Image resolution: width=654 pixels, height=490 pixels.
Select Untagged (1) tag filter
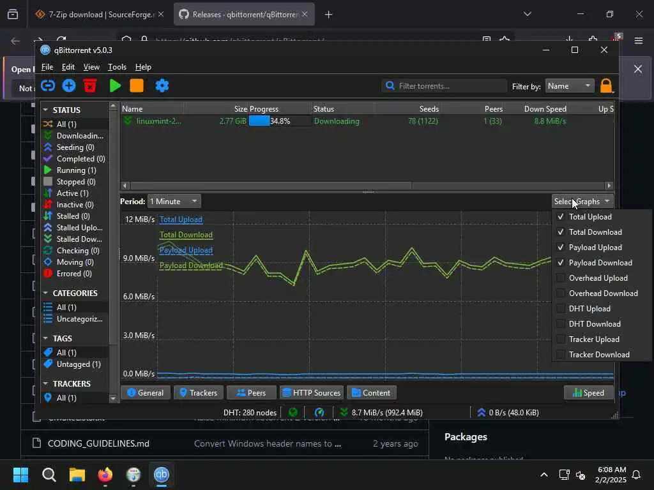coord(74,364)
